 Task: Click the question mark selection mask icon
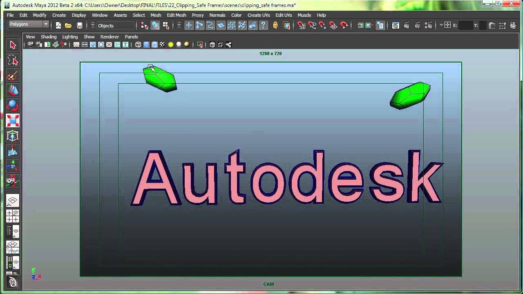pos(263,25)
